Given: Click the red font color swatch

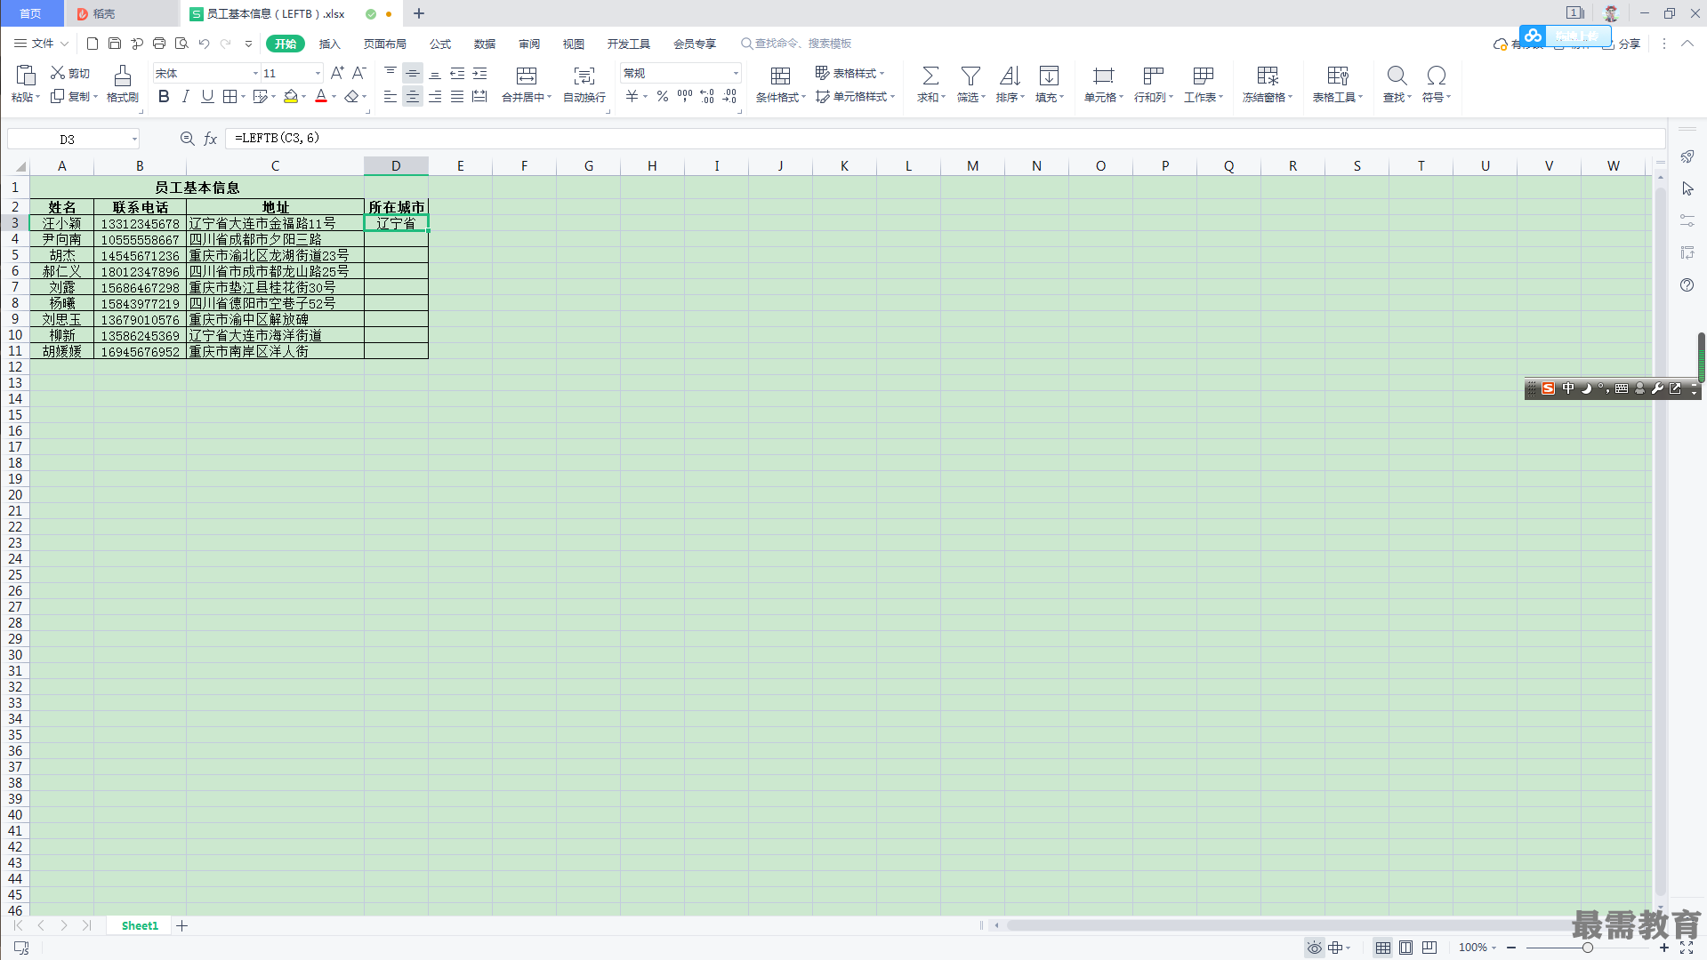Looking at the screenshot, I should tap(321, 97).
